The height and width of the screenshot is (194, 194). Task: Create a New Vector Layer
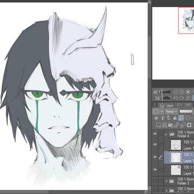(164, 124)
